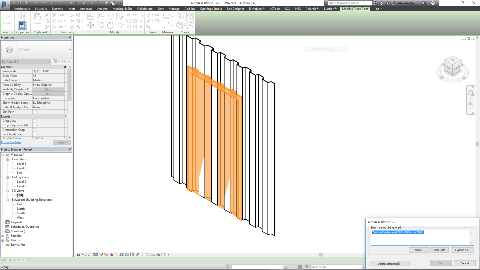Open the Properties help link
Viewport: 480px width, 270px height.
click(x=11, y=142)
